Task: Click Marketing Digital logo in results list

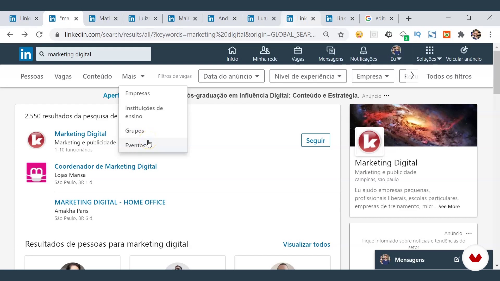Action: click(36, 140)
